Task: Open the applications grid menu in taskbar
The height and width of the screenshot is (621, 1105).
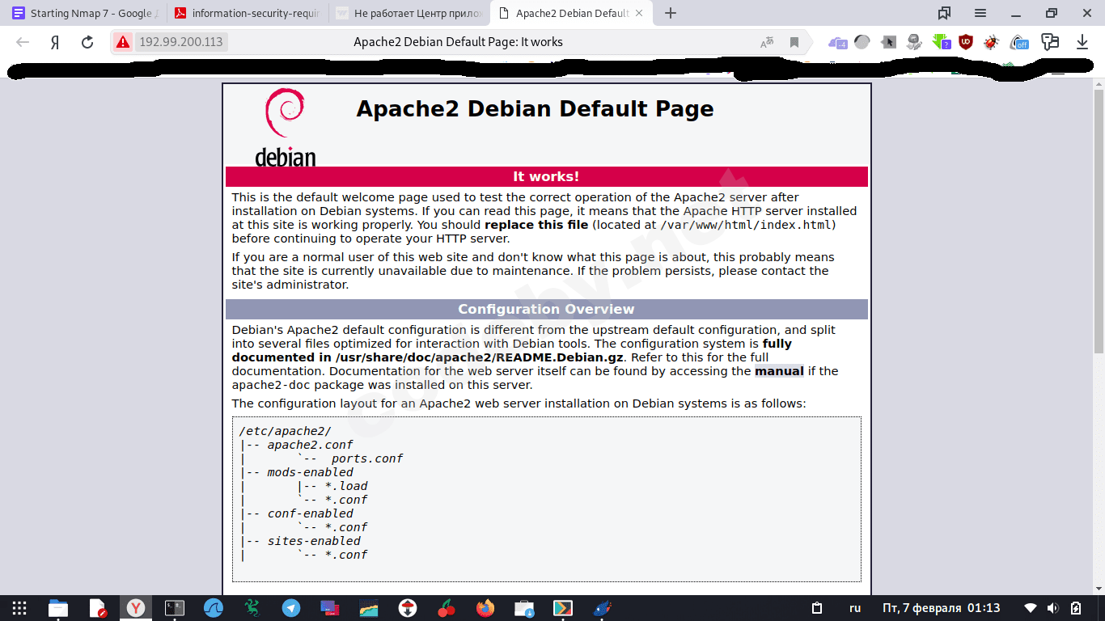Action: pyautogui.click(x=19, y=608)
